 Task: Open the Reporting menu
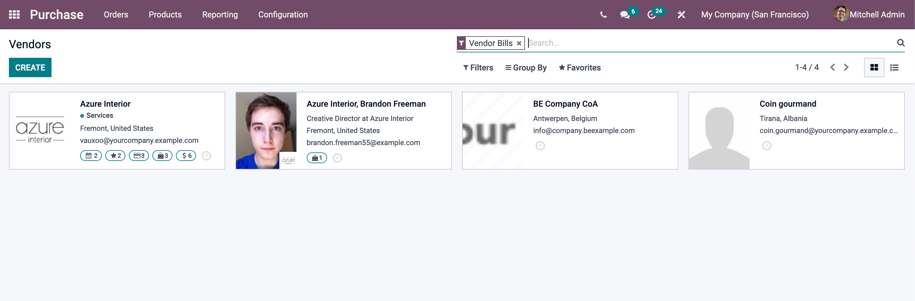click(220, 15)
